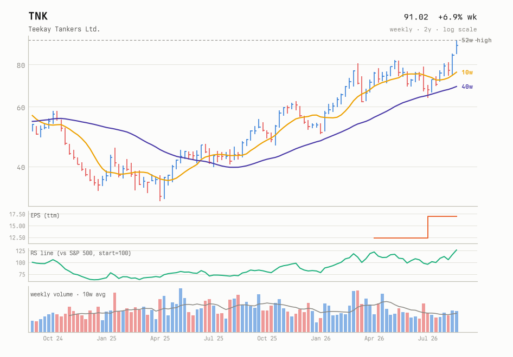Click the latest blue price bar at the 52w high
This screenshot has width=513, height=357.
point(457,47)
